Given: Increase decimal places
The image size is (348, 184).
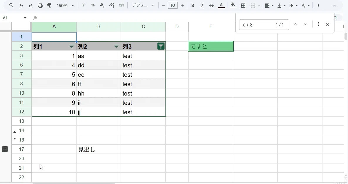Looking at the screenshot, I should 112,6.
